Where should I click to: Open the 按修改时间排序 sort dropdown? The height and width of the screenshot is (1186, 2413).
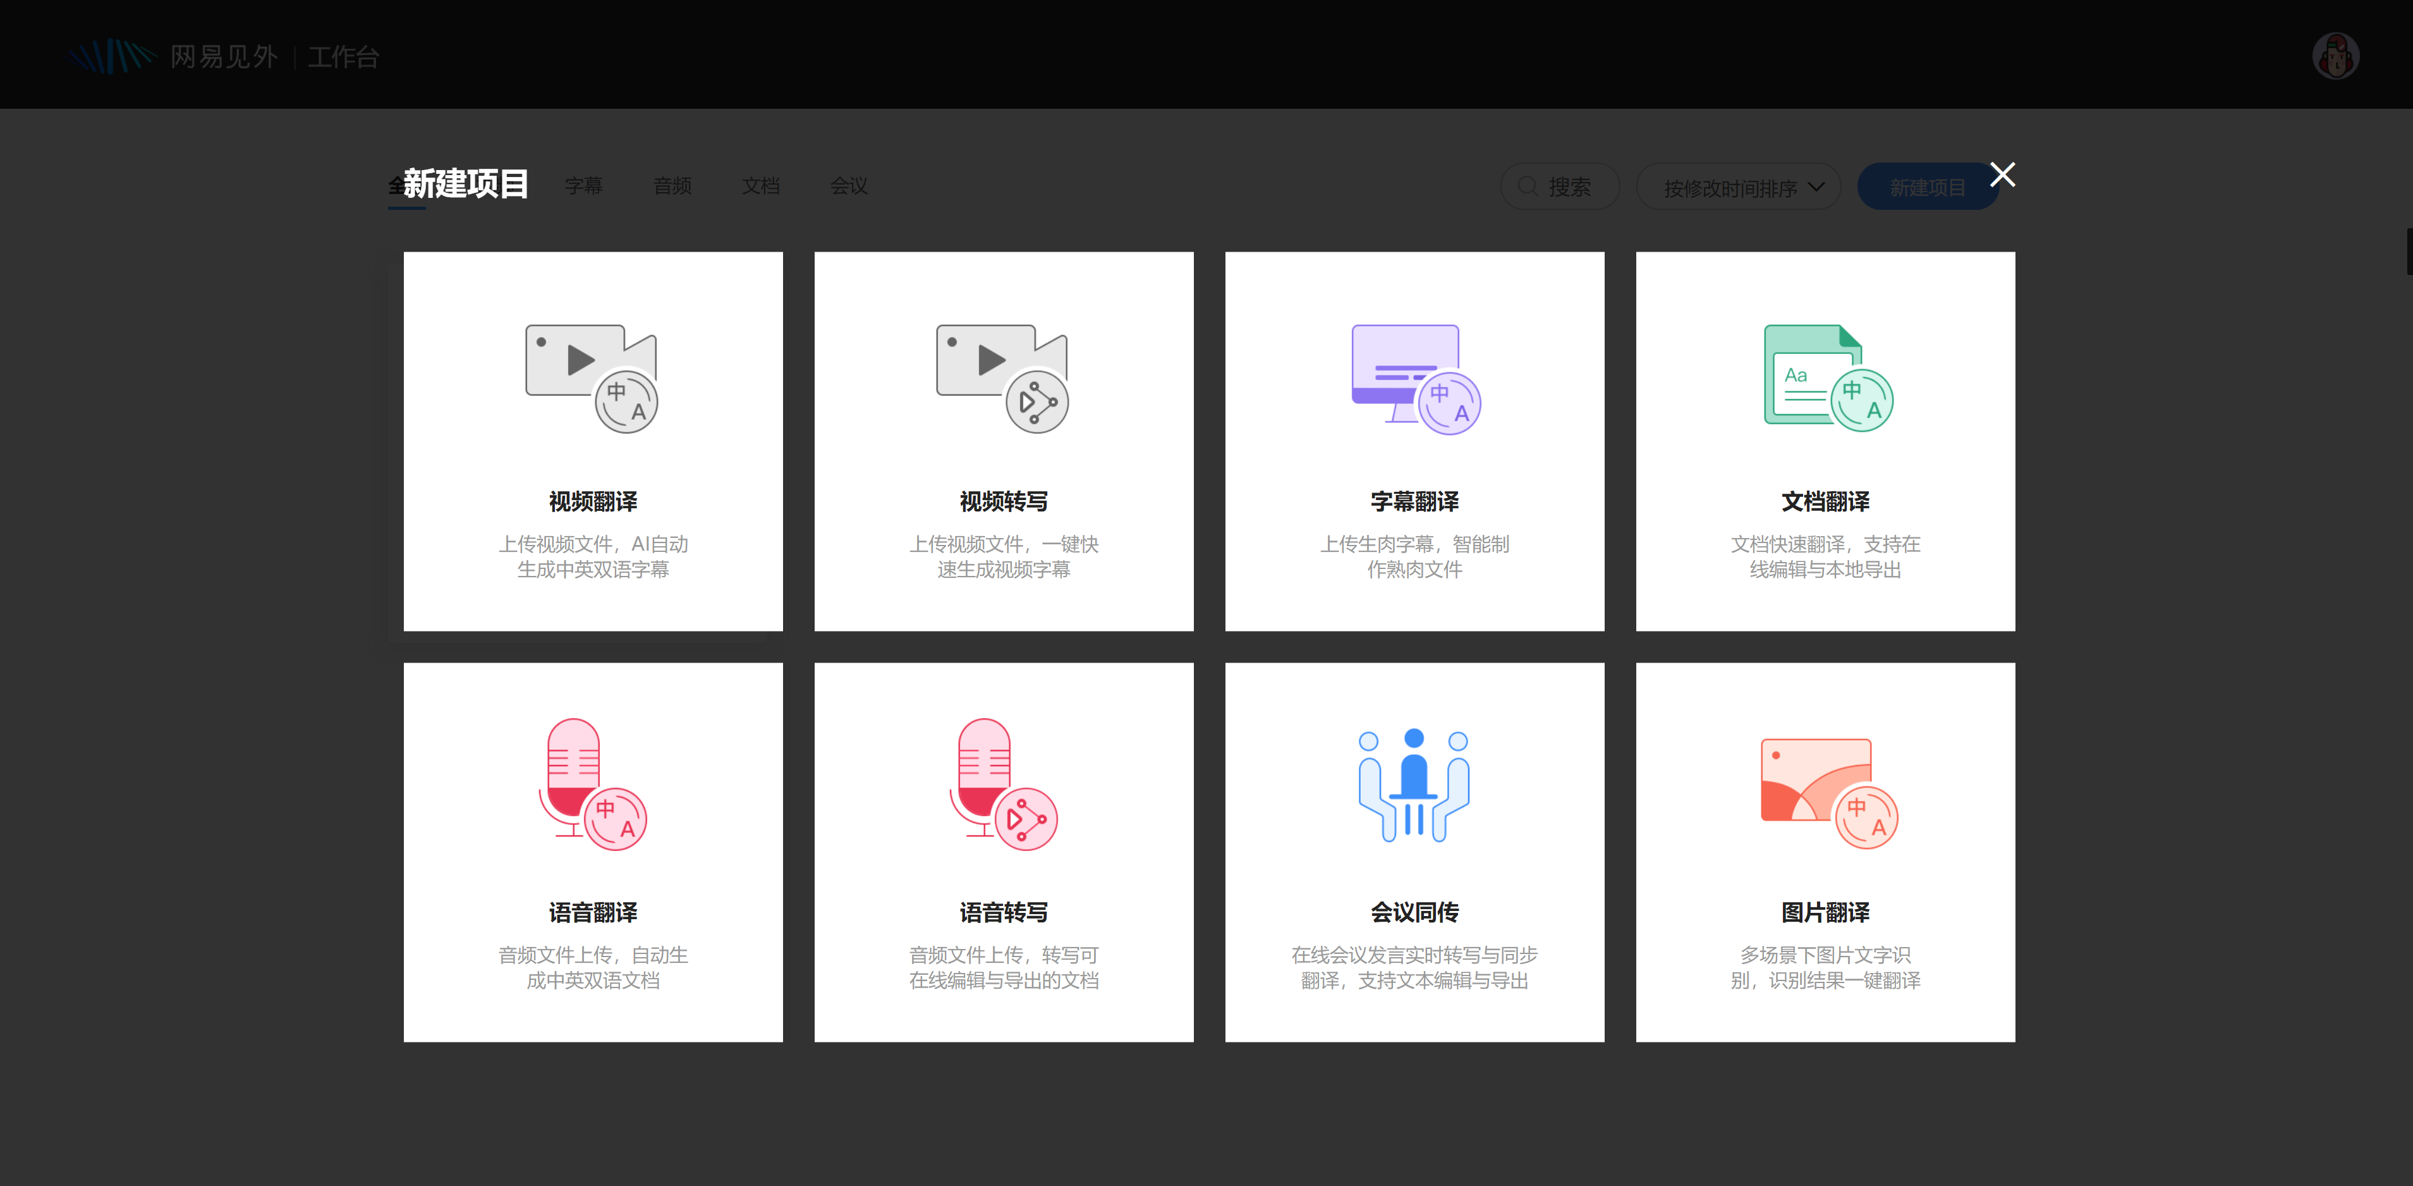coord(1737,186)
